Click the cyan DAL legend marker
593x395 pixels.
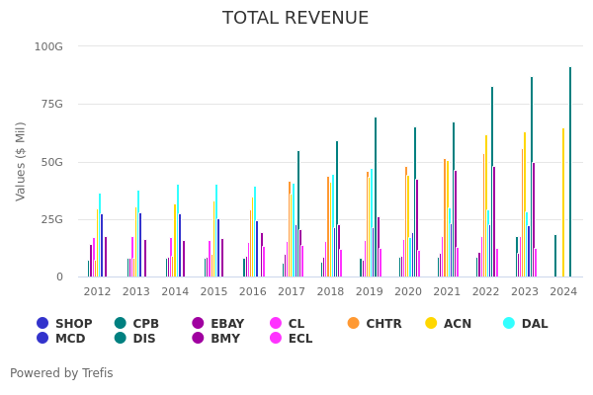coord(509,323)
